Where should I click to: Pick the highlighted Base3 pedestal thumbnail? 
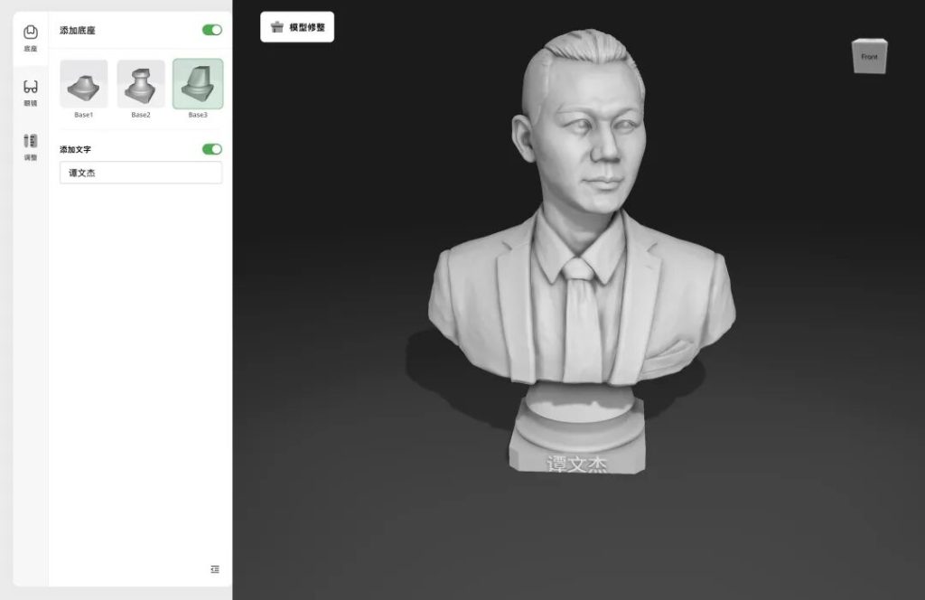pyautogui.click(x=198, y=84)
